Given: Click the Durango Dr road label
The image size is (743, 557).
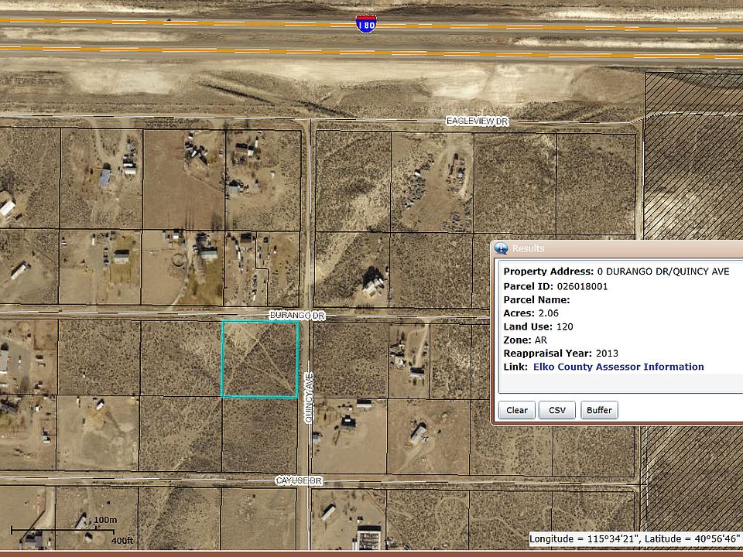Looking at the screenshot, I should [x=297, y=316].
